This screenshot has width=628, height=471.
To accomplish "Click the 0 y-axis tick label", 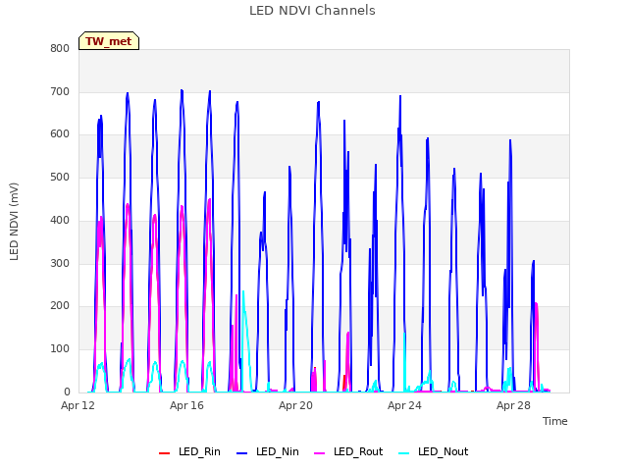I will click(67, 392).
